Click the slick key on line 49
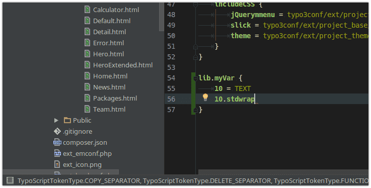The width and height of the screenshot is (371, 188). [x=241, y=25]
